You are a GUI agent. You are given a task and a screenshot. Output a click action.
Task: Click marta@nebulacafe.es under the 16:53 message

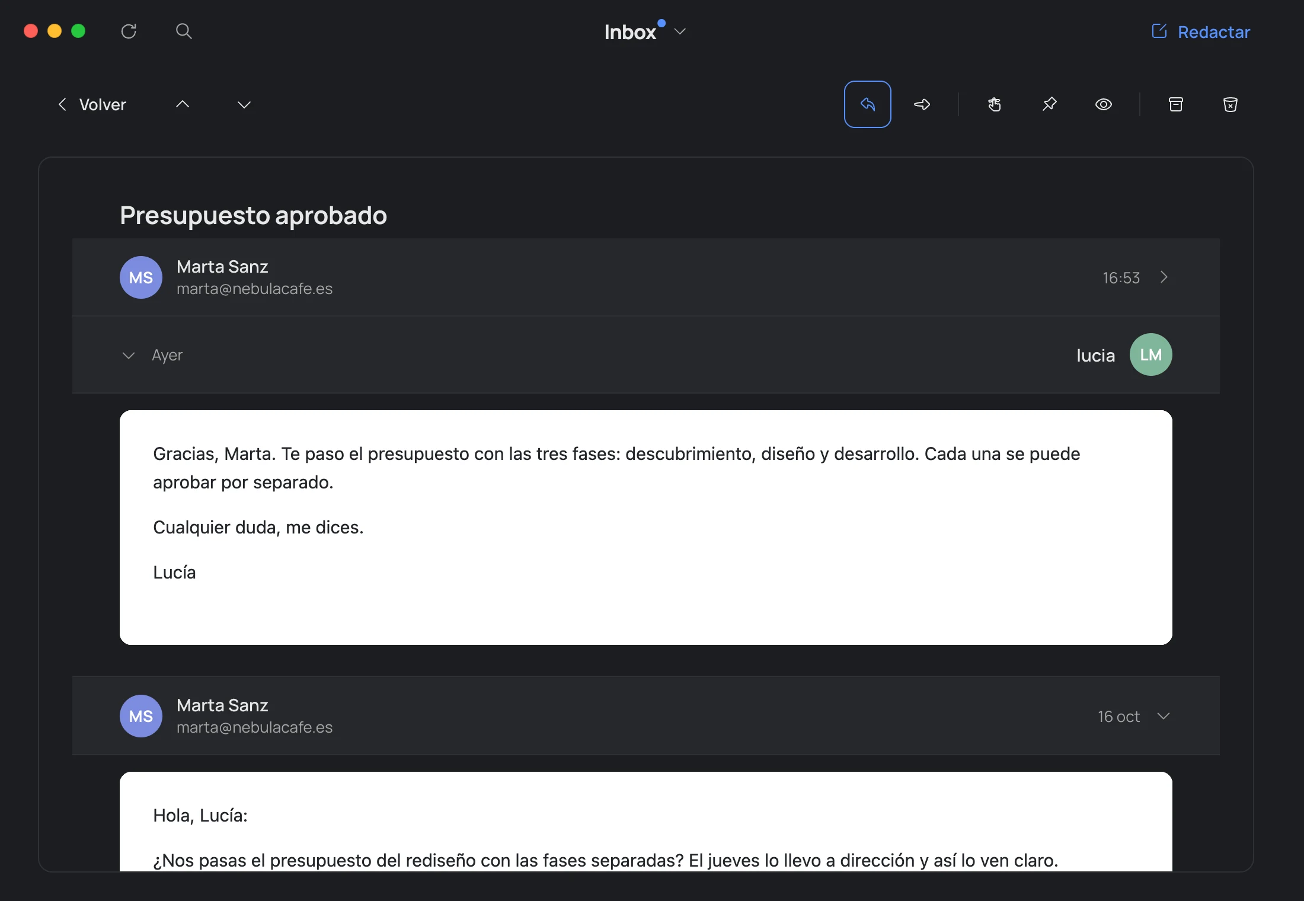pyautogui.click(x=255, y=289)
